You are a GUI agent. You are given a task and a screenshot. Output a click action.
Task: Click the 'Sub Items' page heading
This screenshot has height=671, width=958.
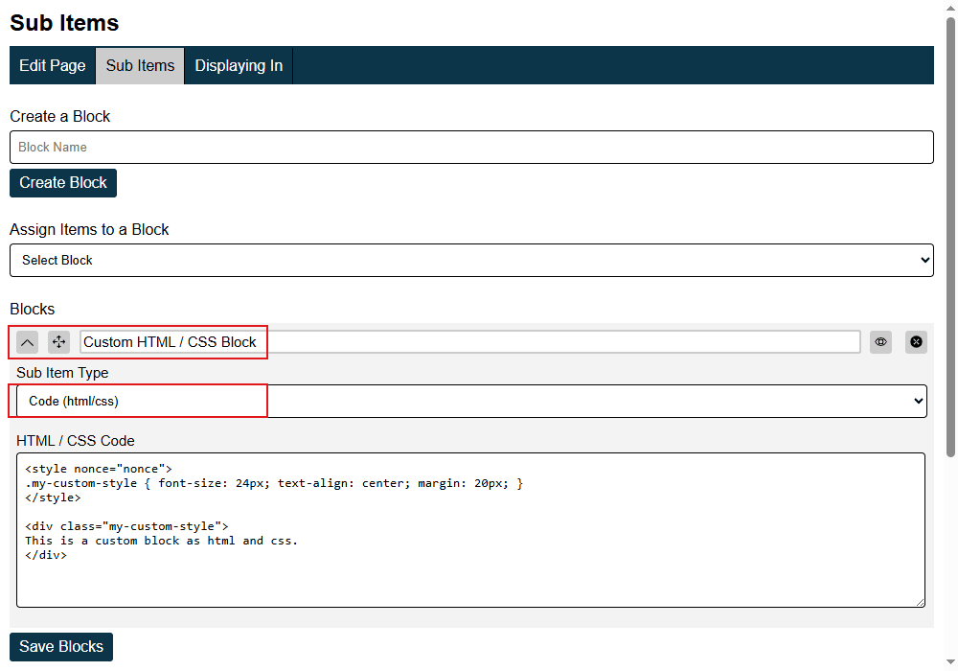tap(64, 23)
